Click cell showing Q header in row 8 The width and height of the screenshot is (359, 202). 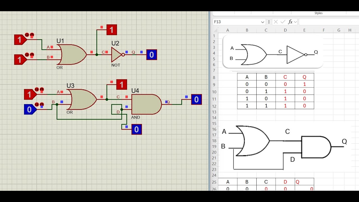[304, 77]
